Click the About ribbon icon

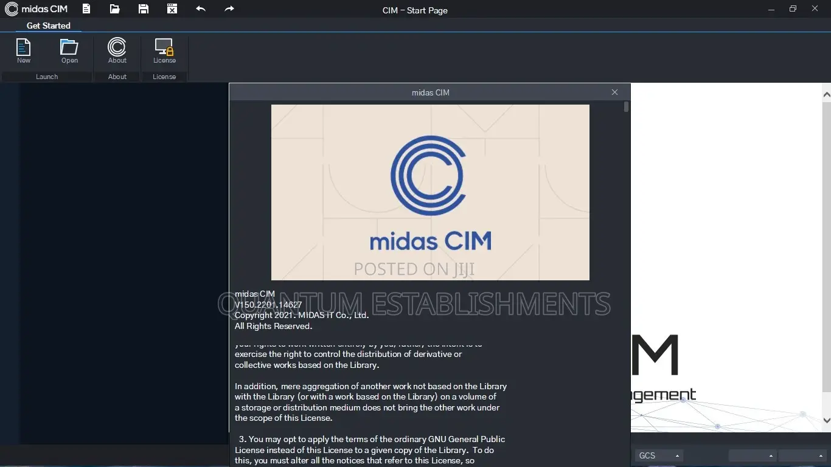(x=117, y=51)
